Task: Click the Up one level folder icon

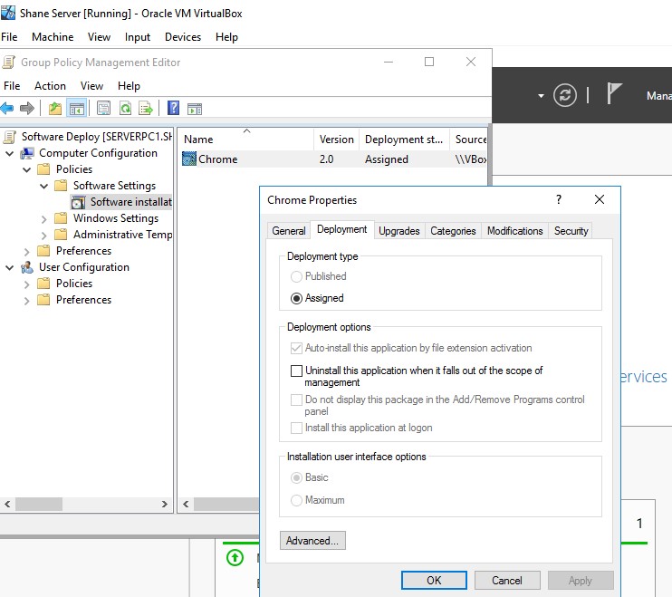Action: pyautogui.click(x=55, y=108)
